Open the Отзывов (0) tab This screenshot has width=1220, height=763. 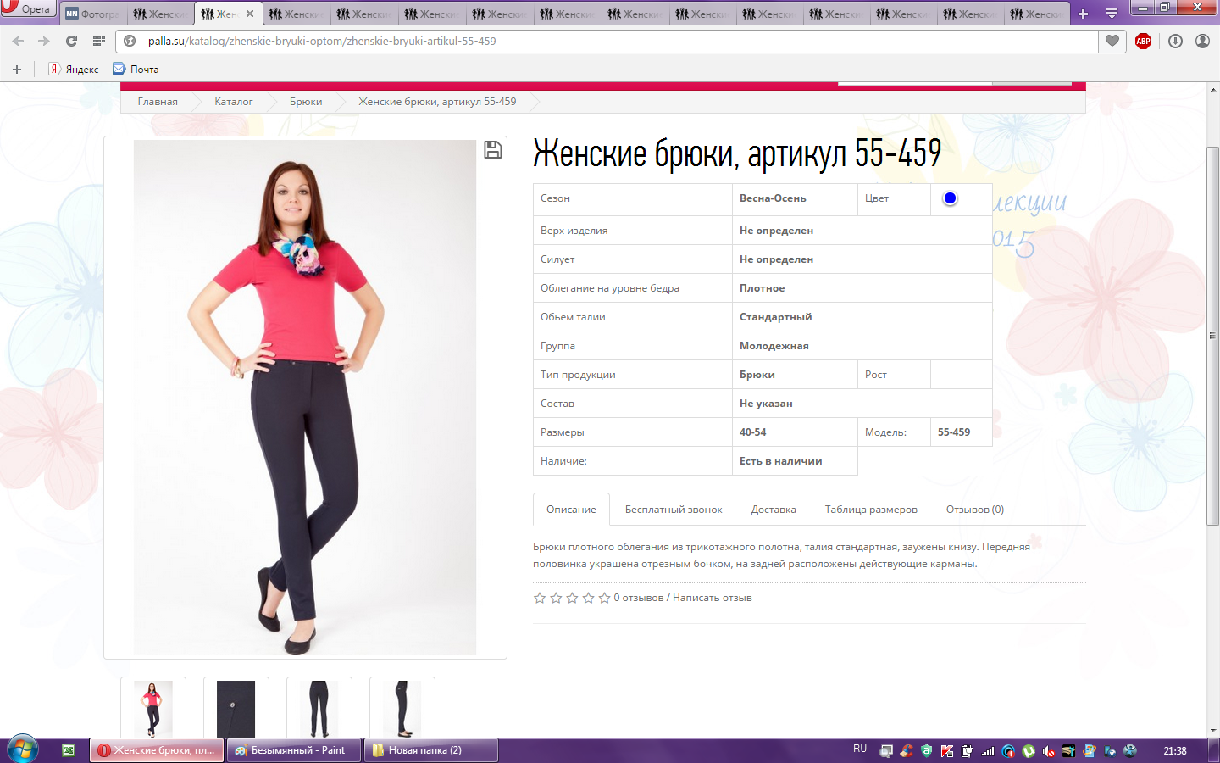pos(975,510)
